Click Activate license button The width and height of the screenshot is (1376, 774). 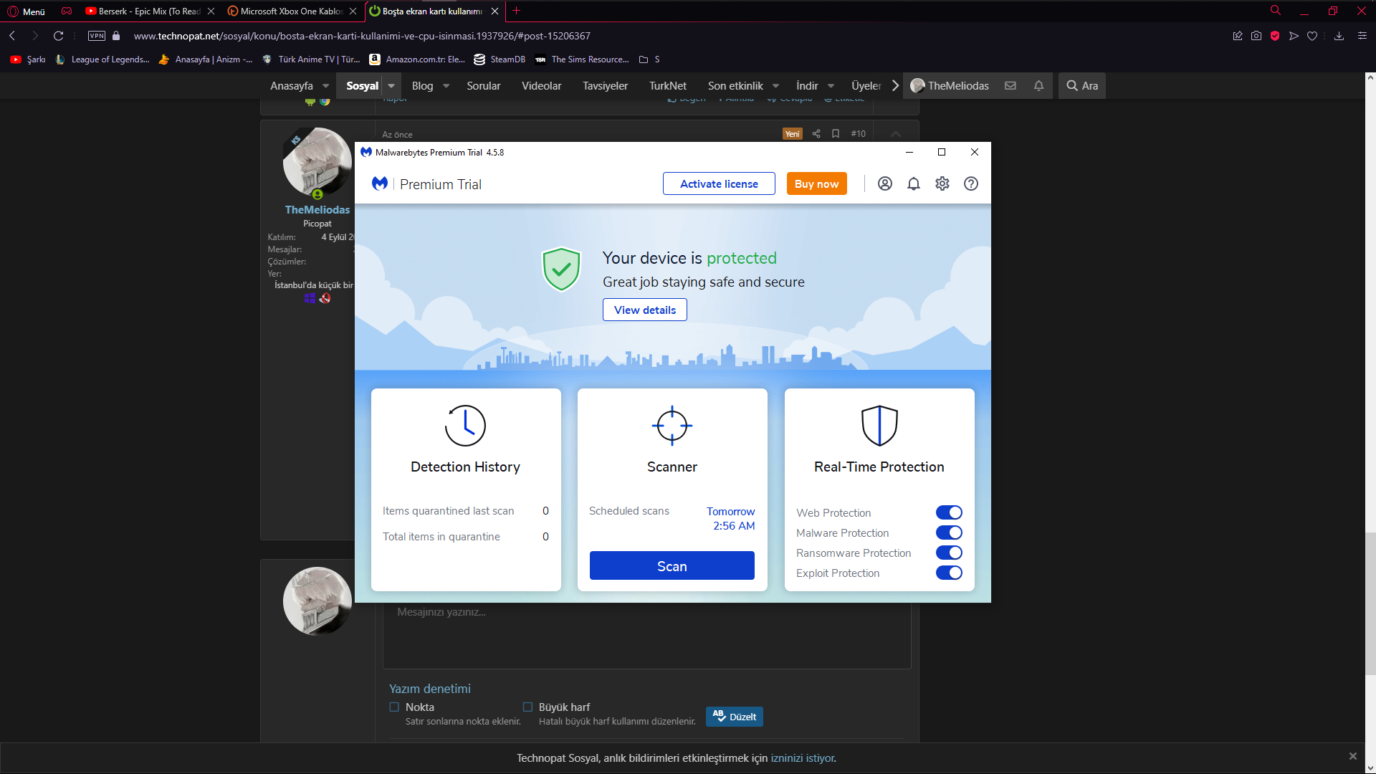[719, 183]
